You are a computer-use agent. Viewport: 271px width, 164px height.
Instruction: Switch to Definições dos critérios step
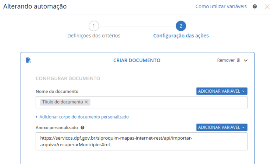click(x=94, y=36)
